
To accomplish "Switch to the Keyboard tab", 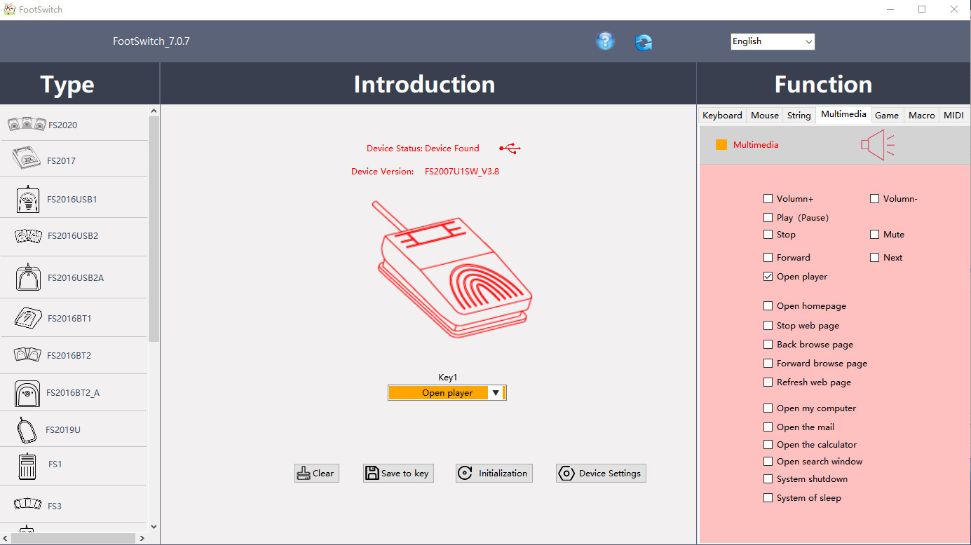I will pos(722,116).
